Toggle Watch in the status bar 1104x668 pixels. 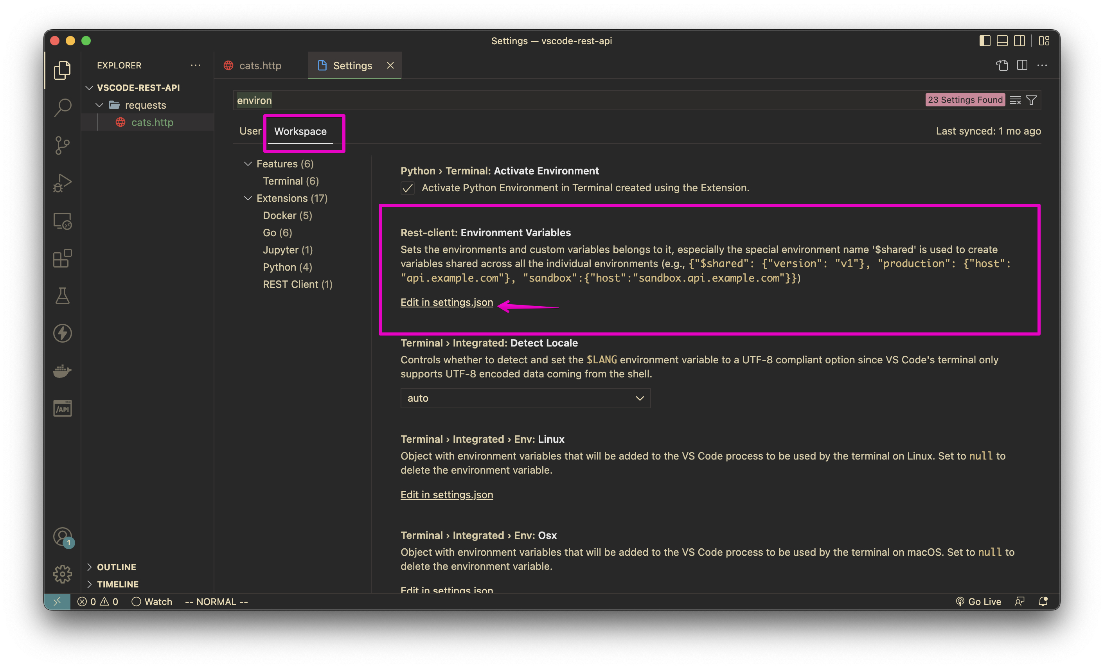click(x=152, y=602)
